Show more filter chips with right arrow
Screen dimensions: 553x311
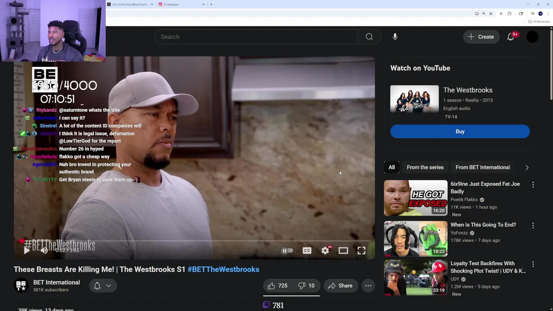[x=527, y=167]
